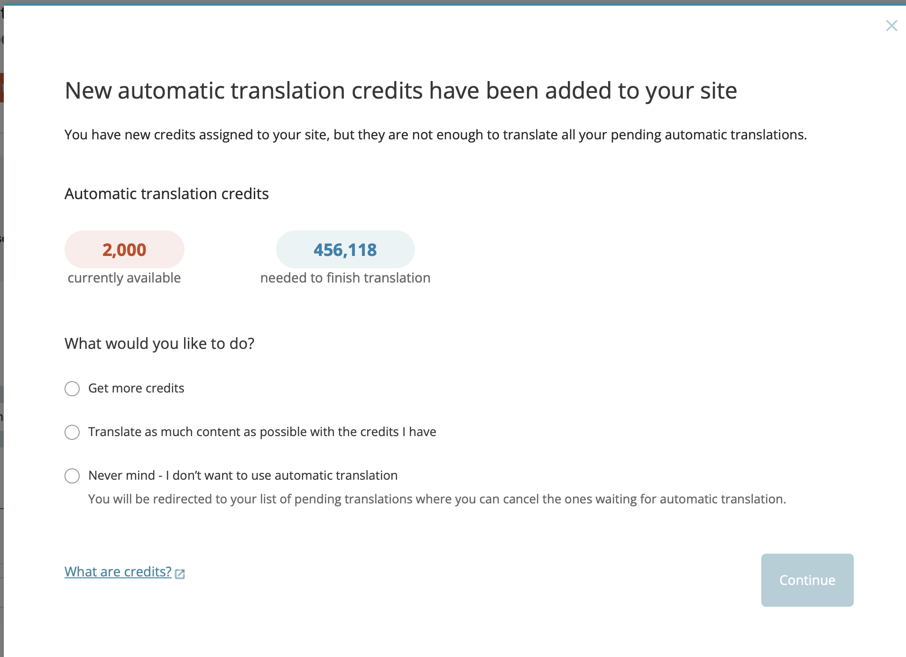The width and height of the screenshot is (906, 657).
Task: Click the redirect note under the 'Never mind' option
Action: 437,499
